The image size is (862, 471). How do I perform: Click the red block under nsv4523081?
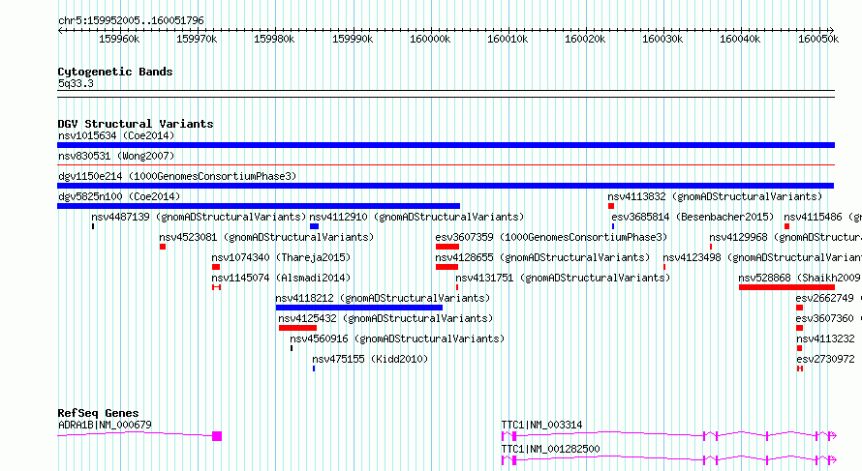tap(163, 247)
